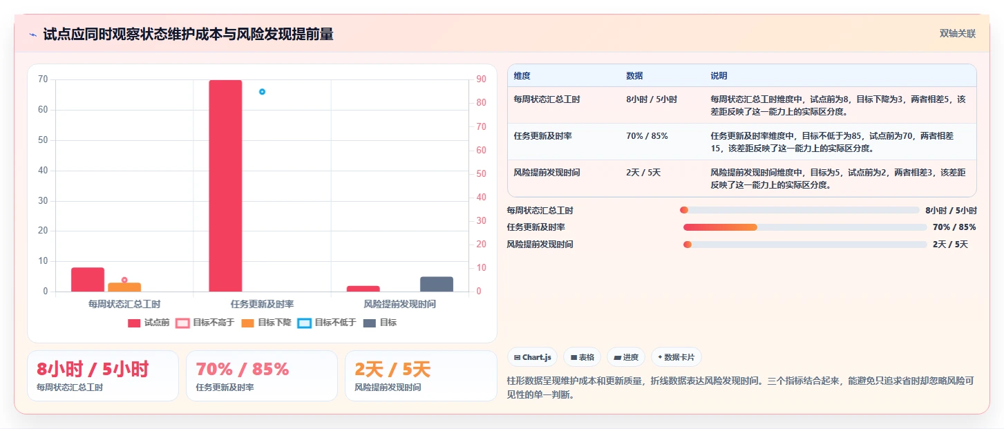This screenshot has height=429, width=1004.
Task: Click the orange 目标下降 bar in chart
Action: [124, 287]
